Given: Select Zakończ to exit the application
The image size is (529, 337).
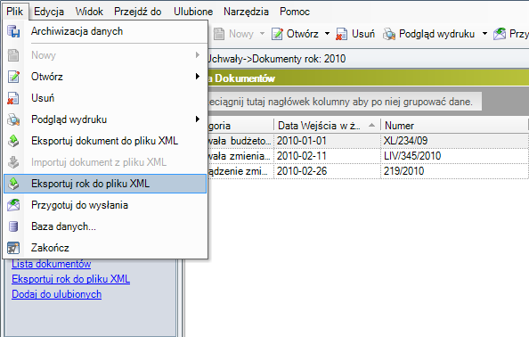Looking at the screenshot, I should pyautogui.click(x=105, y=248).
